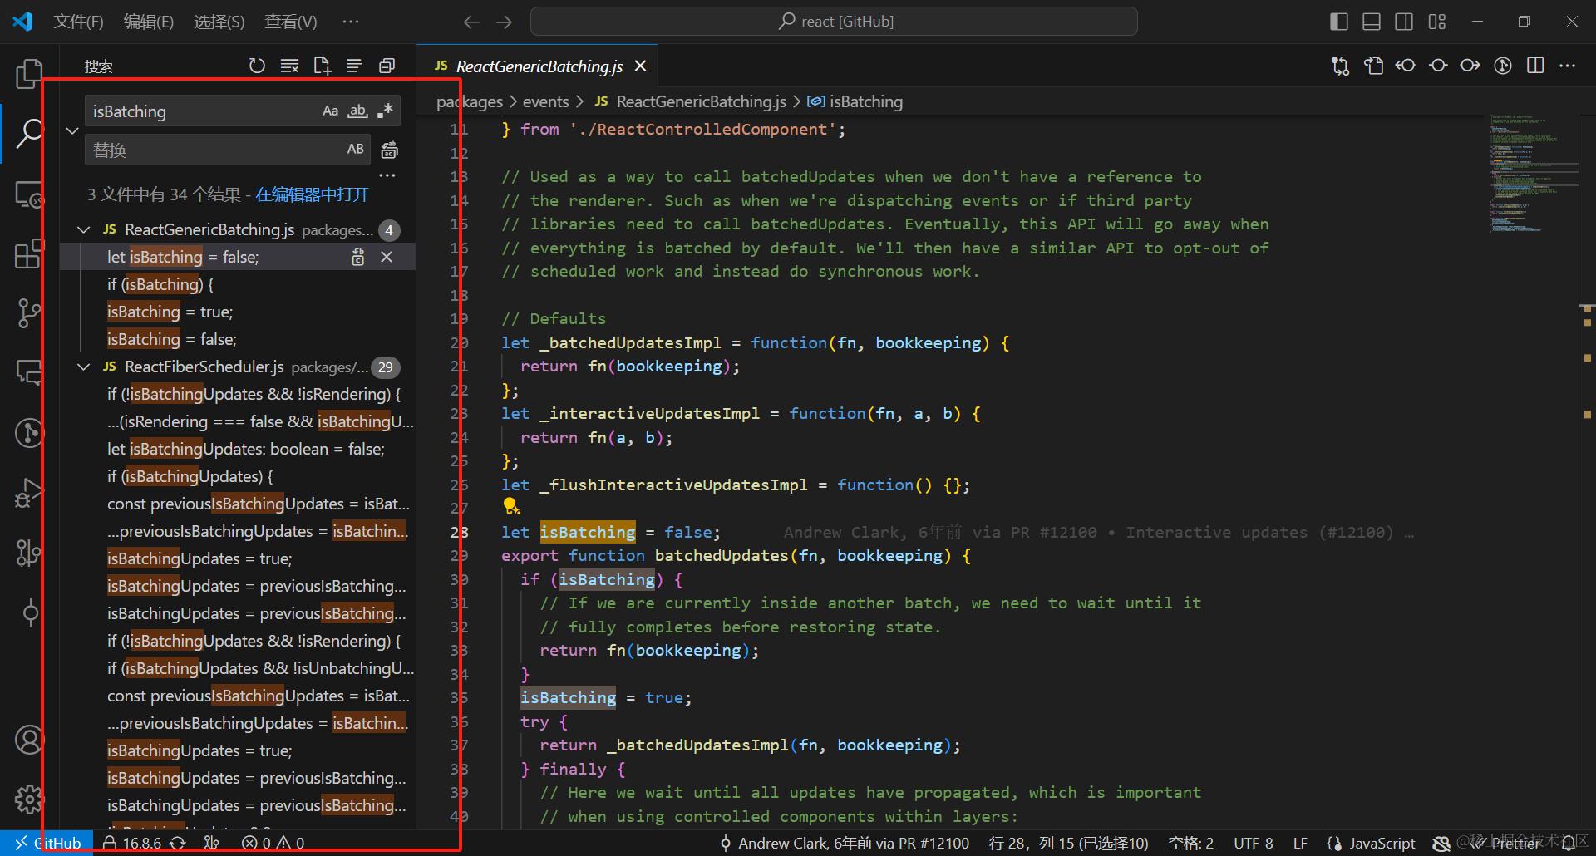Open the Run and Debug view
The height and width of the screenshot is (856, 1596).
(29, 492)
